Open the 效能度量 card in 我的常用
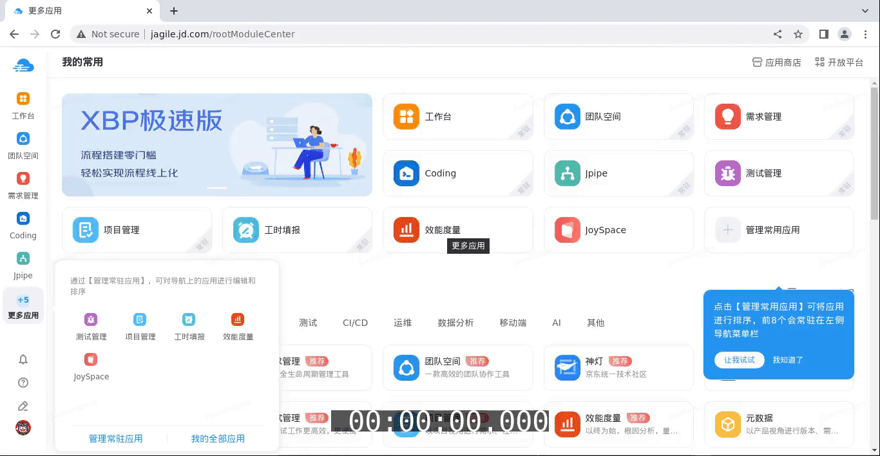This screenshot has width=880, height=456. tap(458, 230)
